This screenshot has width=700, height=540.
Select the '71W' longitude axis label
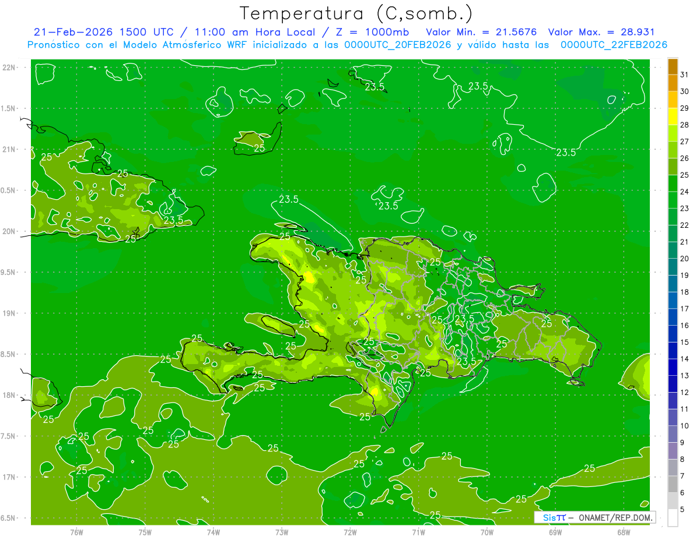pos(418,532)
